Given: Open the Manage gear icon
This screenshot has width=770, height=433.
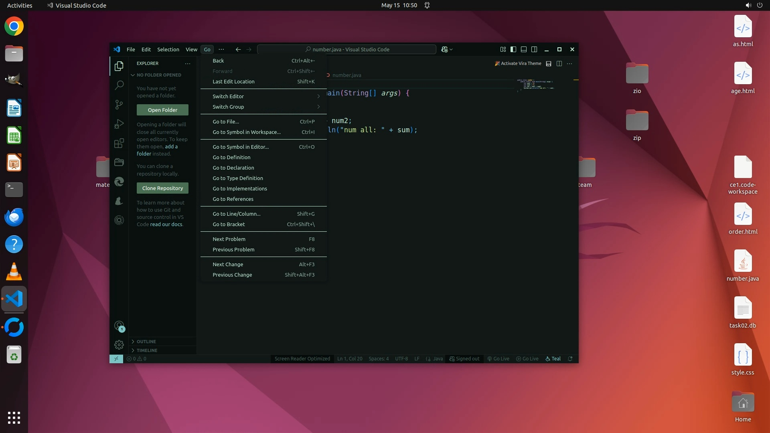Looking at the screenshot, I should pos(119,345).
